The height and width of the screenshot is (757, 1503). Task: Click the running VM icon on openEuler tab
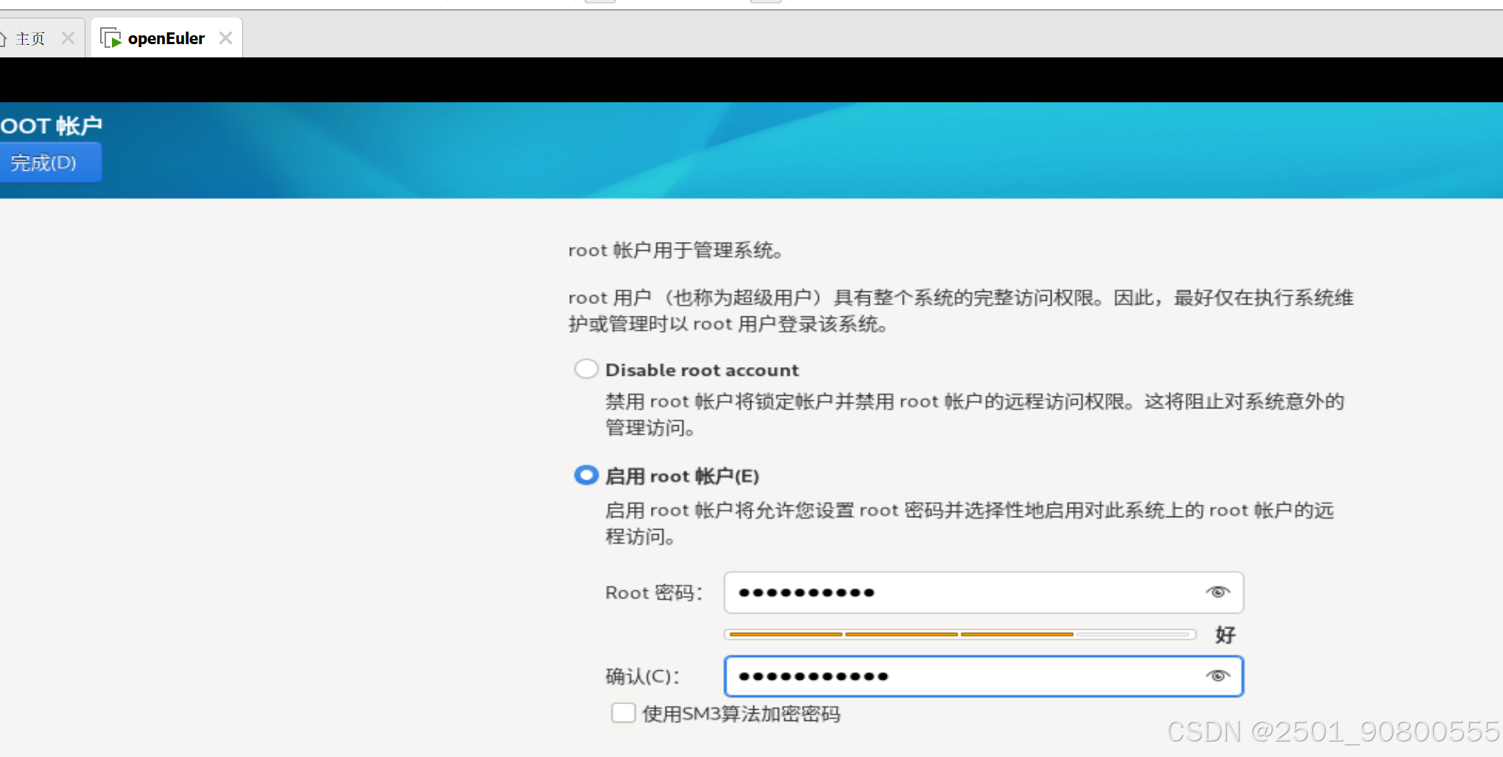111,37
